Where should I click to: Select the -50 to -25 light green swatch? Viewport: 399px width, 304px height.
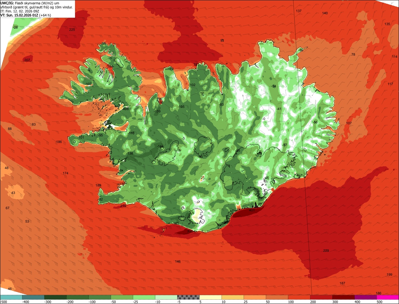click(x=122, y=297)
